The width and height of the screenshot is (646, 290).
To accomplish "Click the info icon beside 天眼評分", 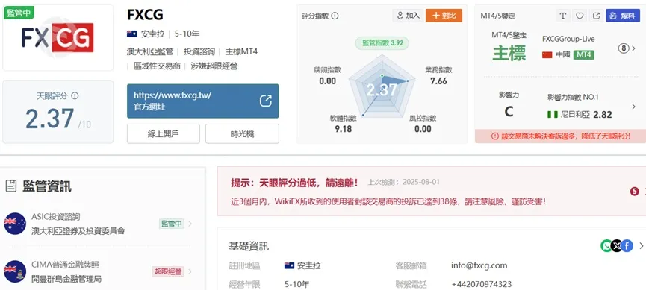I will (x=75, y=95).
